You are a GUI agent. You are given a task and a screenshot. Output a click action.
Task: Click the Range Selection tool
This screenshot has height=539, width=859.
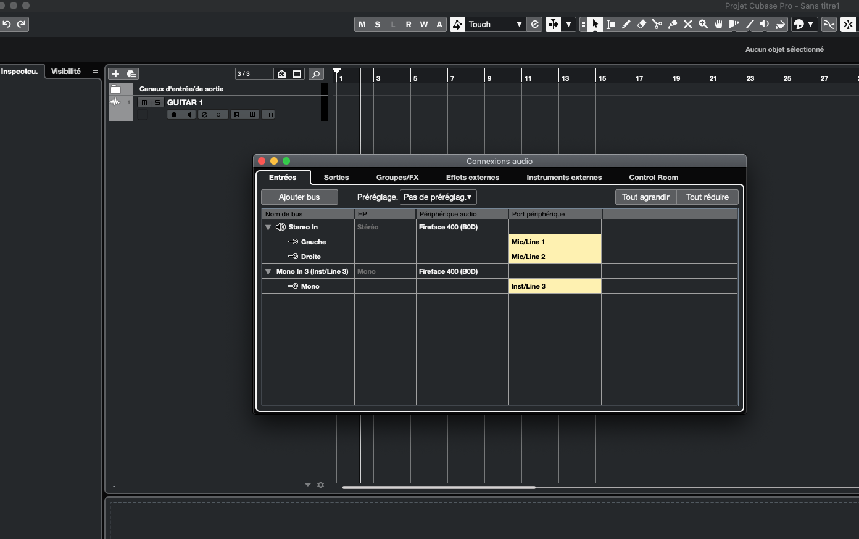tap(610, 25)
